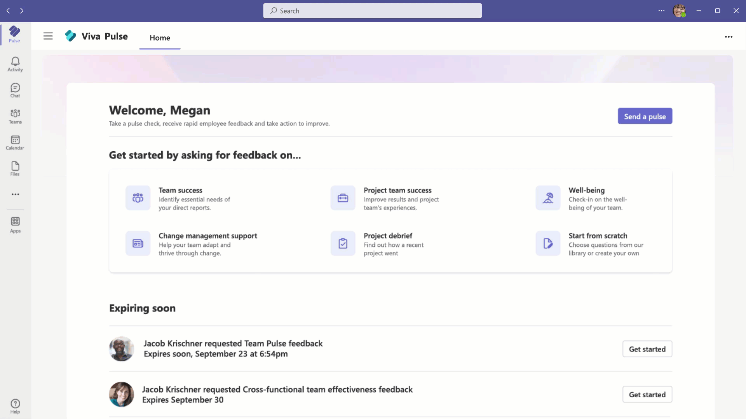Screen dimensions: 746x419
Task: Click the Send a pulse button
Action: point(645,116)
